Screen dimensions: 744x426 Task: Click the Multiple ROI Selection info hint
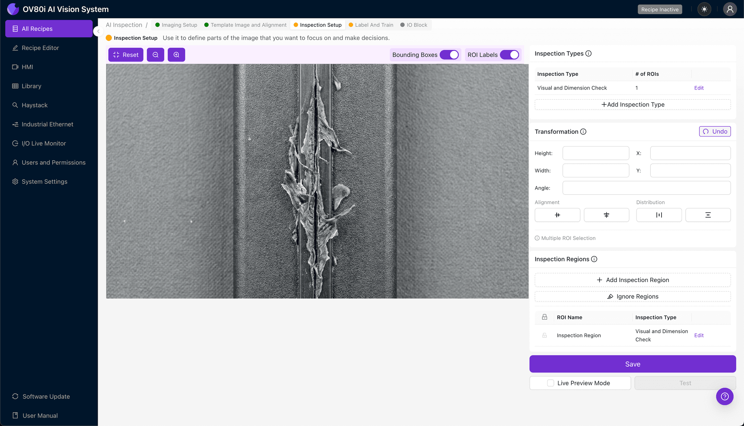coord(565,238)
